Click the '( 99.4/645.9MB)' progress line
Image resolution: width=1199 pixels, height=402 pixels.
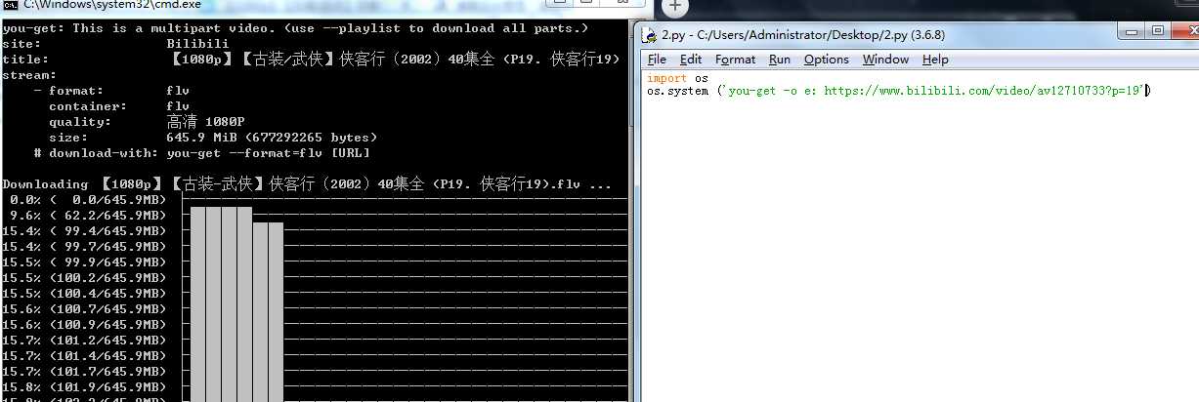point(84,231)
